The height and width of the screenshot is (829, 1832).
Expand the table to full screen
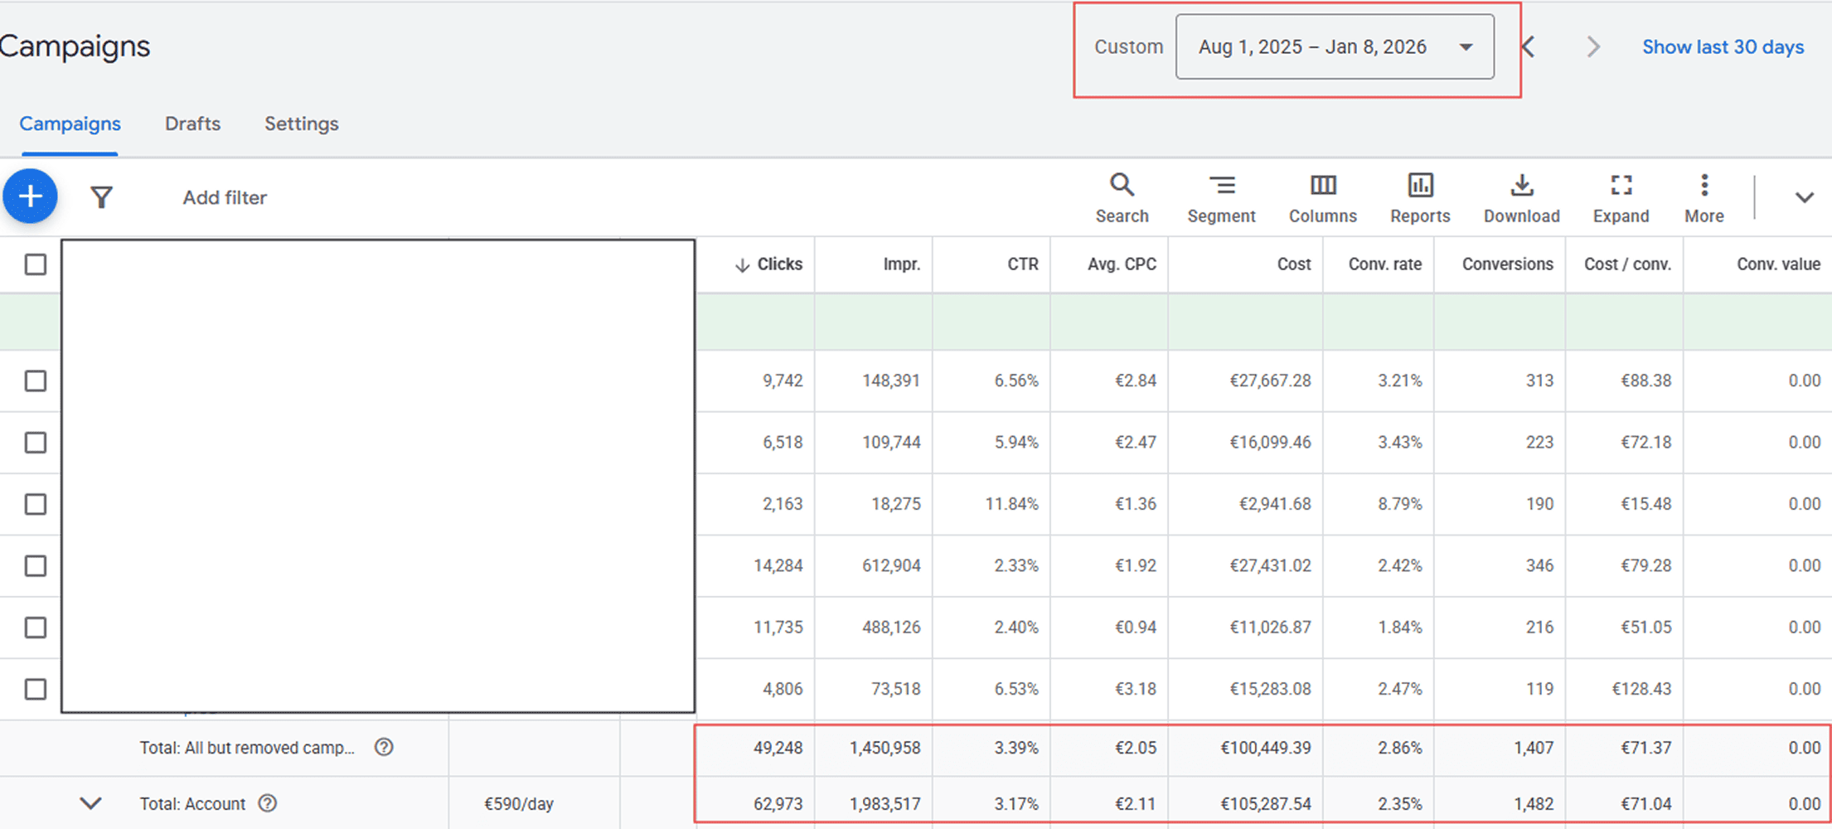point(1621,197)
